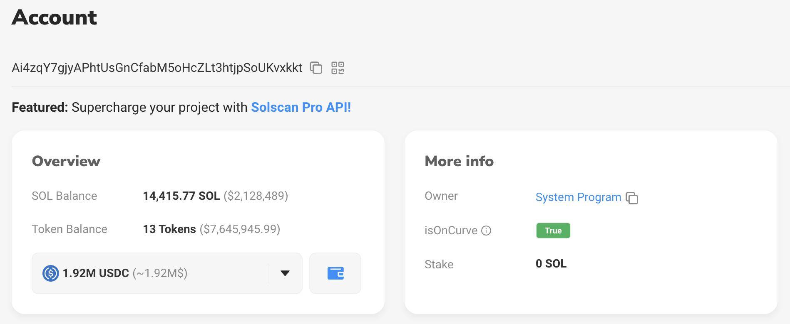Click the USDC coin icon
The width and height of the screenshot is (790, 324).
pos(51,273)
